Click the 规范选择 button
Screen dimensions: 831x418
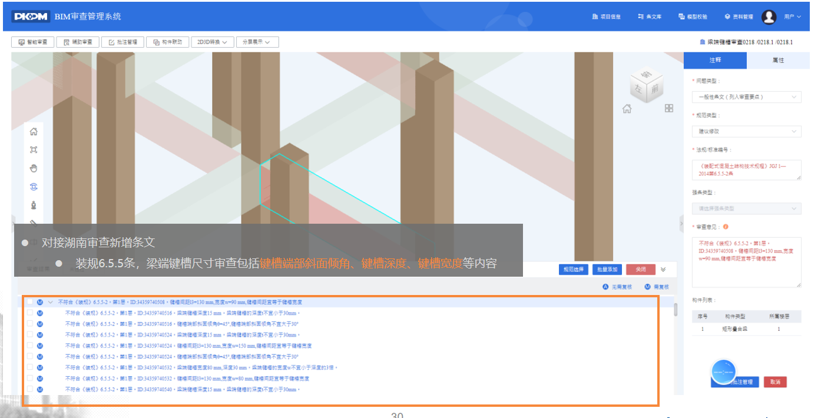coord(574,269)
